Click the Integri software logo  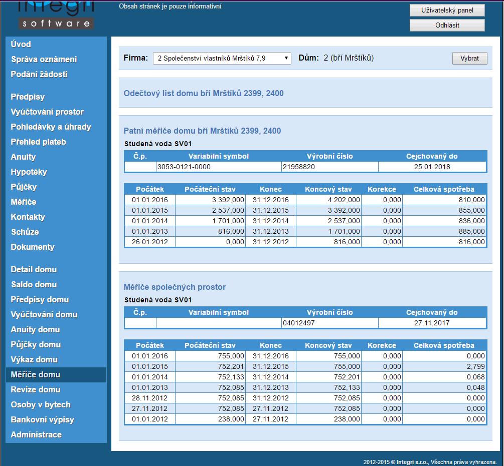coord(56,15)
